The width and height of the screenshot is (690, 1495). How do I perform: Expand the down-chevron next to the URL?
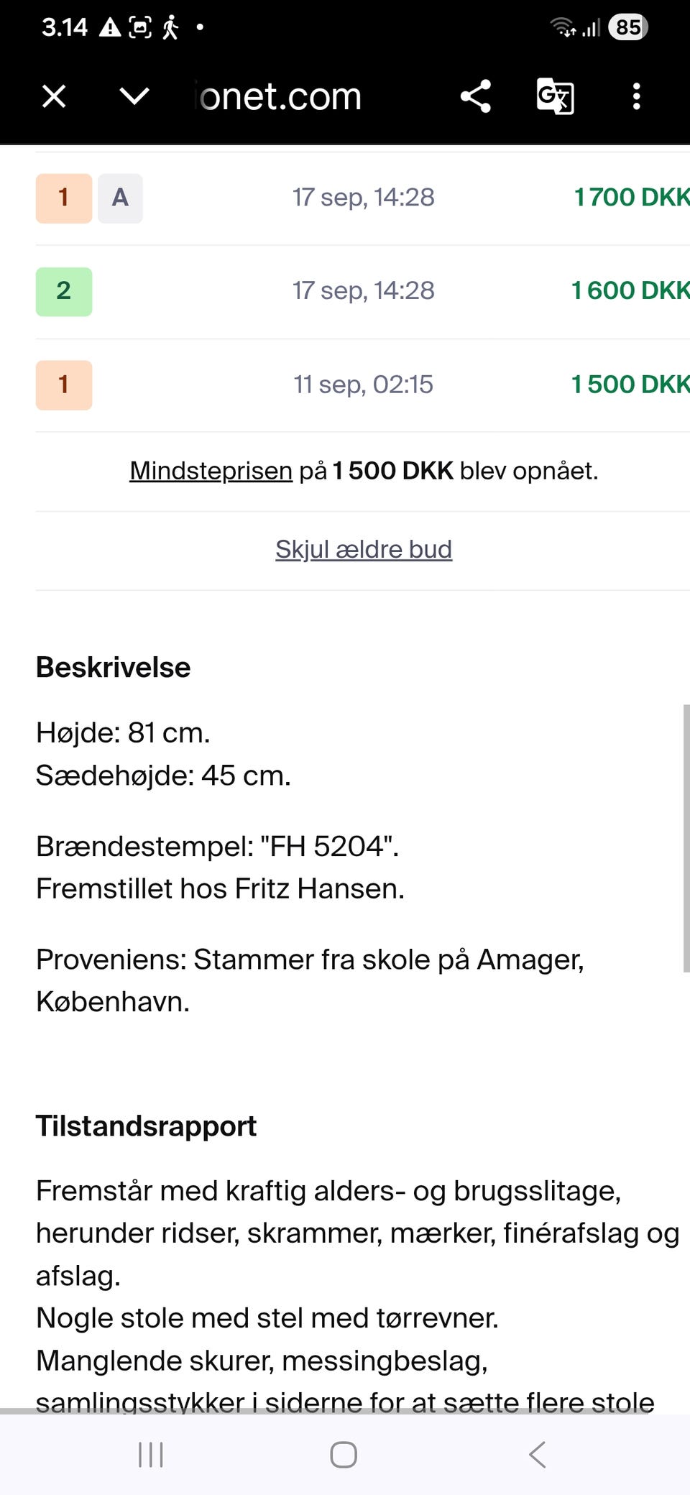pyautogui.click(x=134, y=96)
